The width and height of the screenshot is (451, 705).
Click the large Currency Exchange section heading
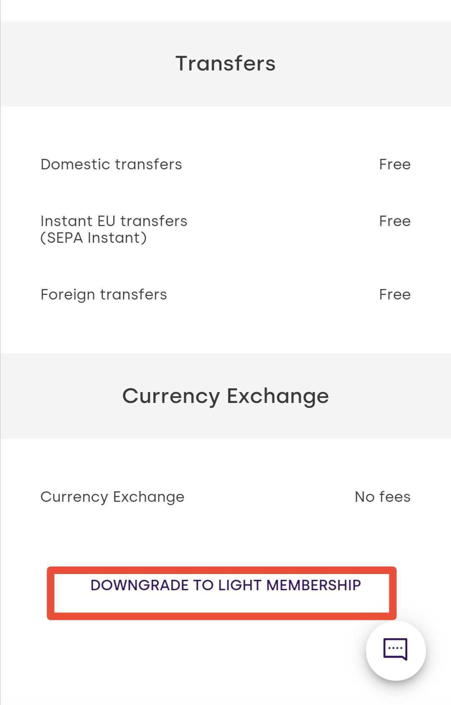225,395
